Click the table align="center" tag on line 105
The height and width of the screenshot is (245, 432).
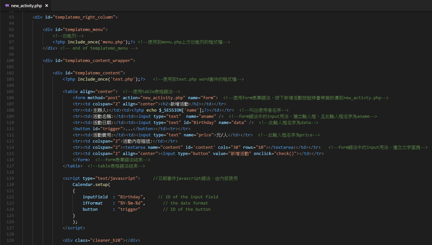(90, 91)
